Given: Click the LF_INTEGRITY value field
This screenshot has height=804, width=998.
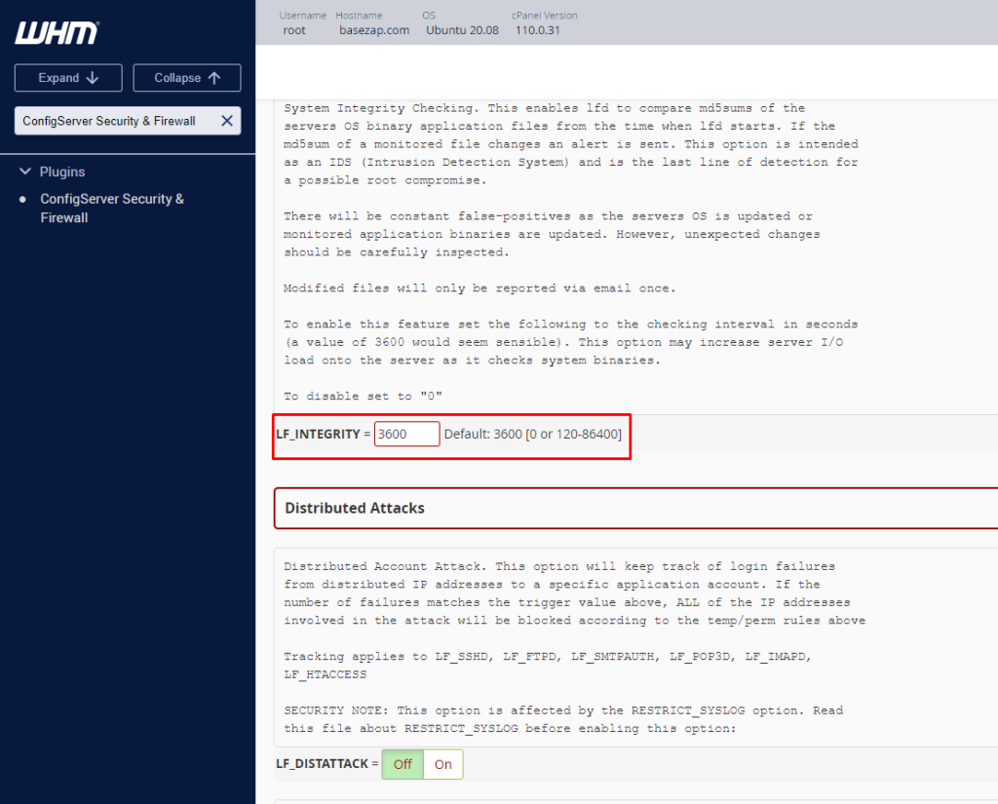Looking at the screenshot, I should [406, 434].
